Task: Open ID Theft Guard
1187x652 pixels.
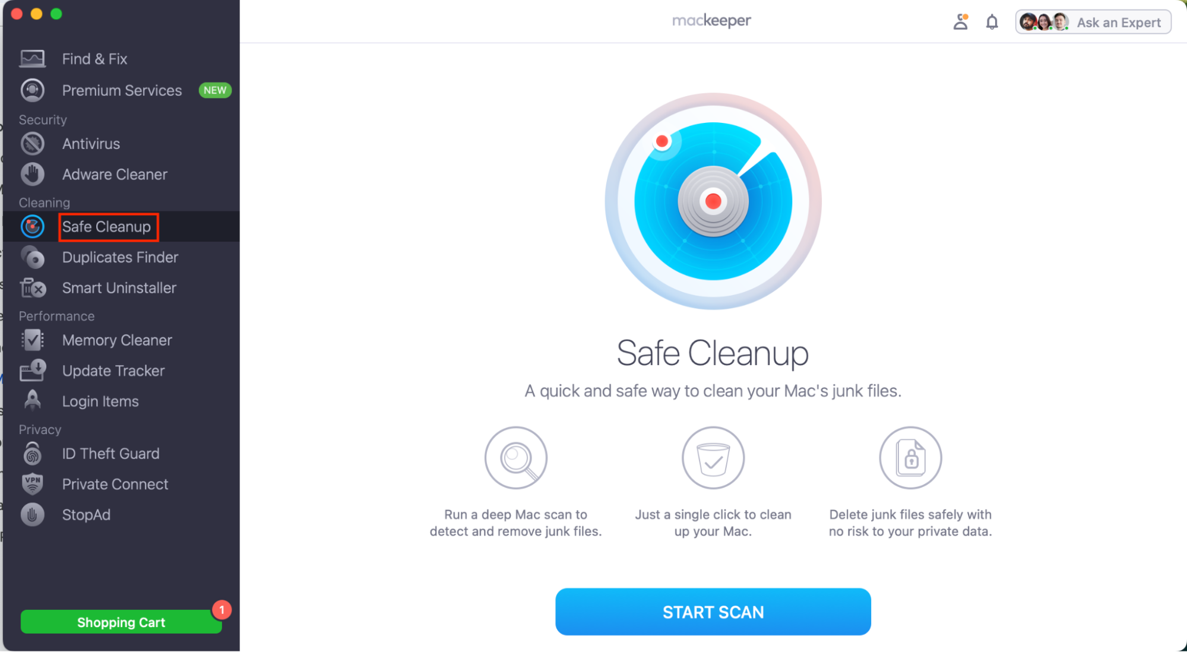Action: click(33, 453)
